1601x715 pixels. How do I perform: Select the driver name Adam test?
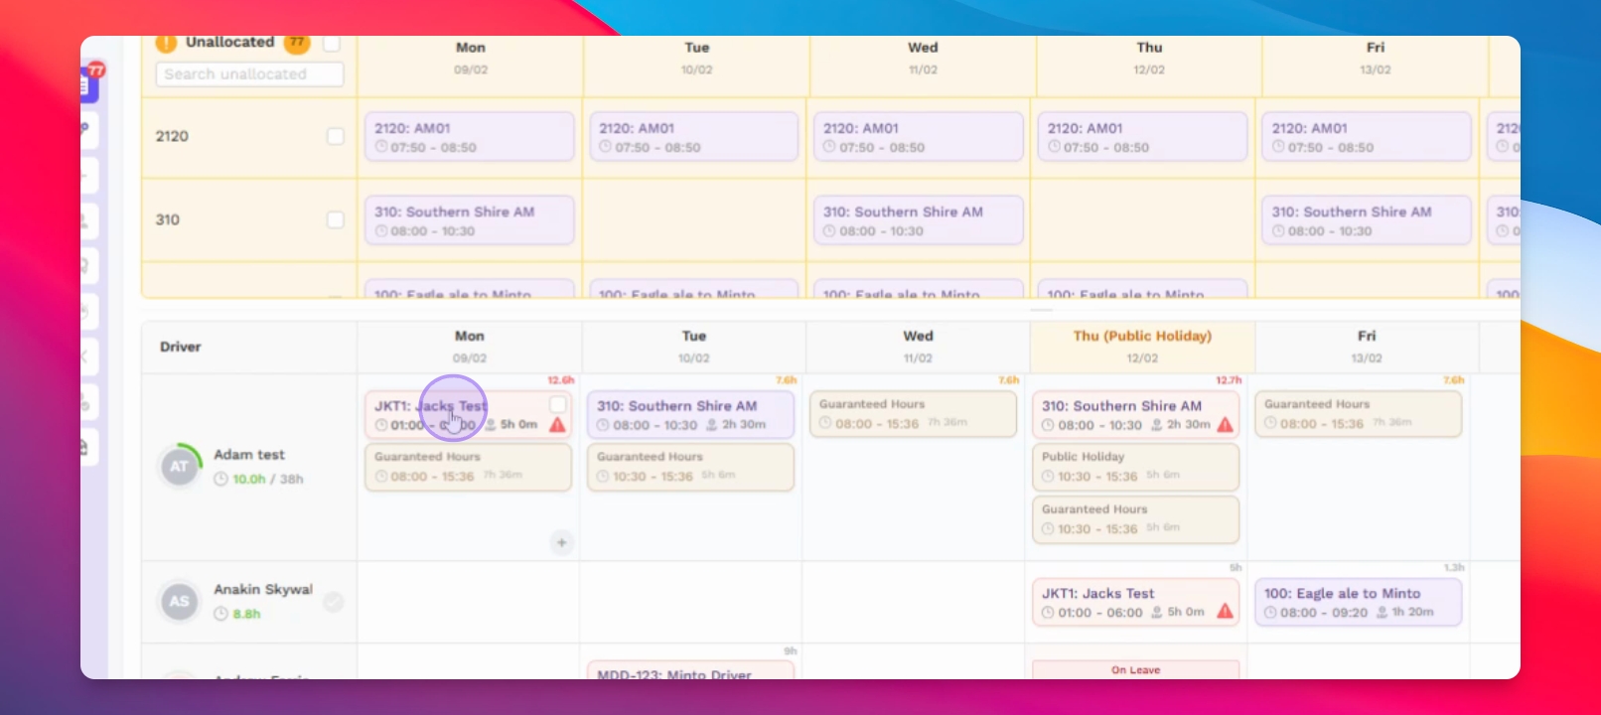click(249, 454)
